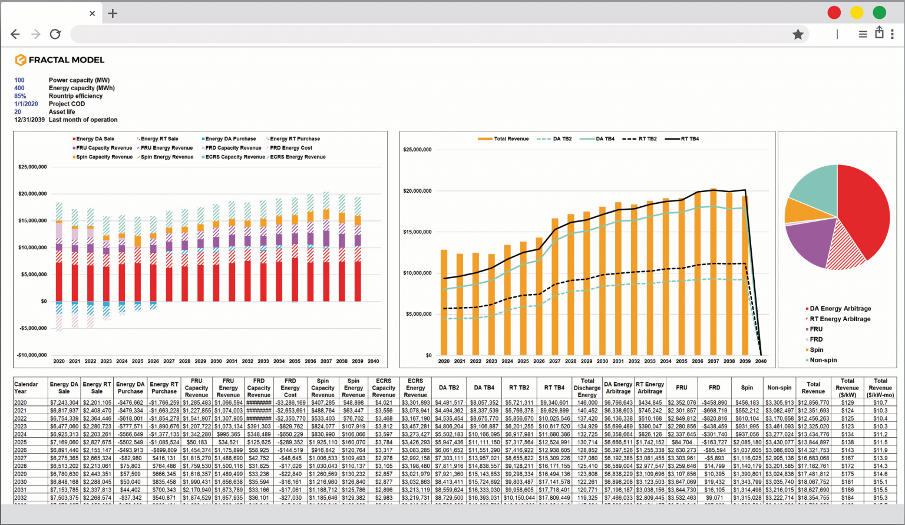Viewport: 905px width, 525px height.
Task: Open the browser hamburger menu icon
Action: [x=863, y=34]
